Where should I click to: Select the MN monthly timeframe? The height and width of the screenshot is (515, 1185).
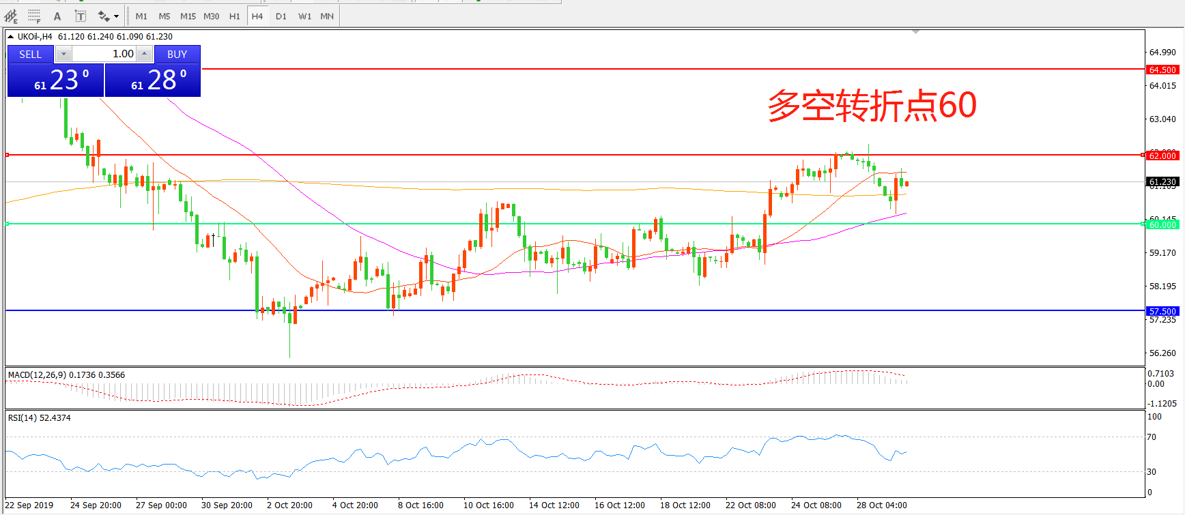[x=327, y=16]
